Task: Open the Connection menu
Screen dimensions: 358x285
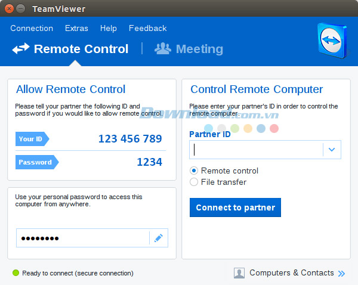Action: (32, 28)
